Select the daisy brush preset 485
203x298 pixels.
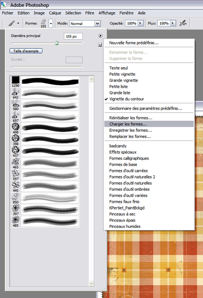45,222
